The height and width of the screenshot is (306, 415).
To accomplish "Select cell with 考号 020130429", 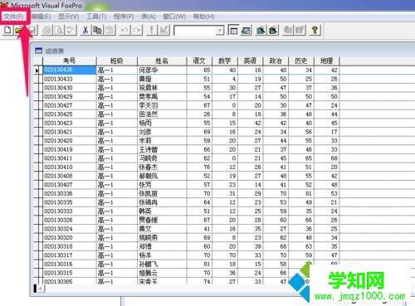I will tap(70, 97).
